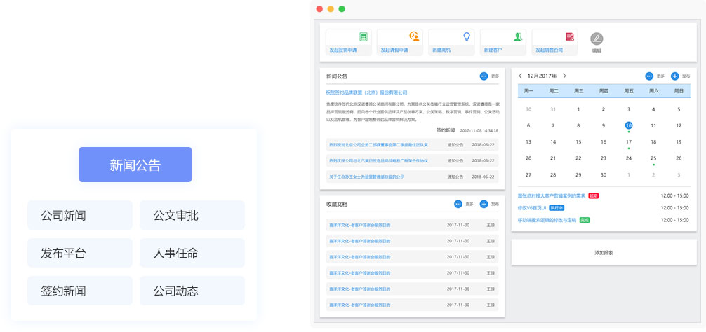Click the 新建客户 green person icon
The width and height of the screenshot is (706, 332).
[517, 36]
